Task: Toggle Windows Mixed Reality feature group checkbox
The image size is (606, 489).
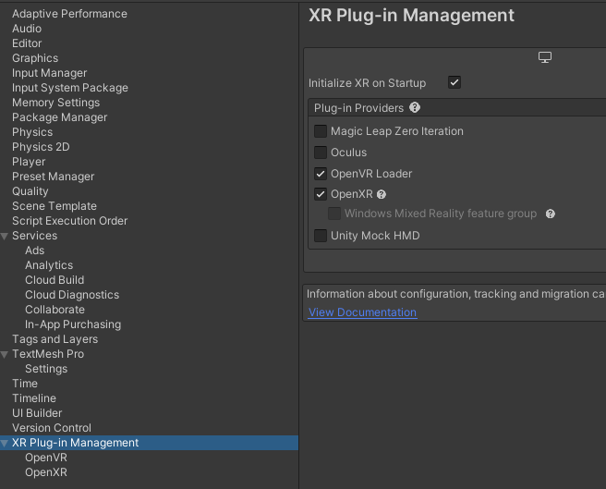Action: pos(334,214)
